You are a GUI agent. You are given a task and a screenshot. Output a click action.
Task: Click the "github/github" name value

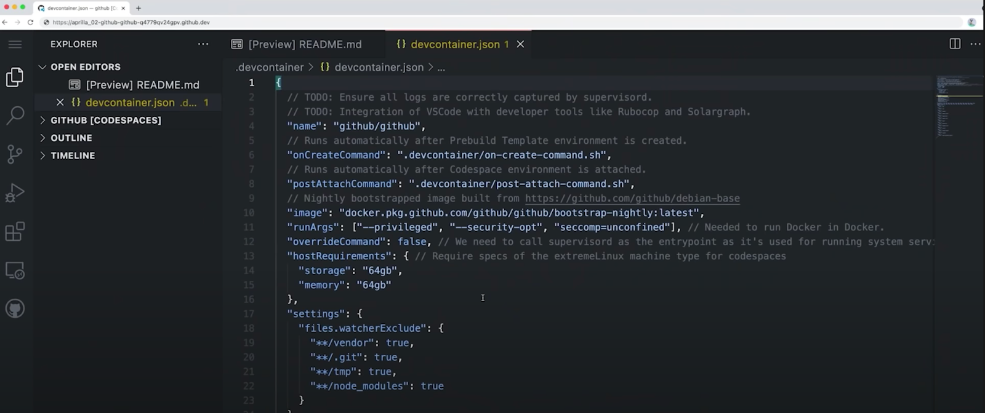coord(377,126)
